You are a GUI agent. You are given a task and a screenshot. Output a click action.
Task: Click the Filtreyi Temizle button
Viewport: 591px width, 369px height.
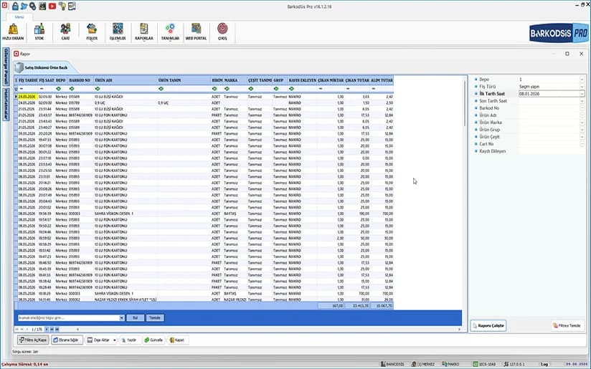coord(567,326)
